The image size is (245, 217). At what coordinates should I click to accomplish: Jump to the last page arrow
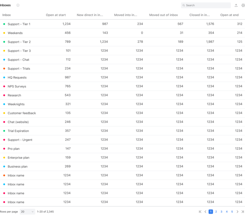click(243, 212)
